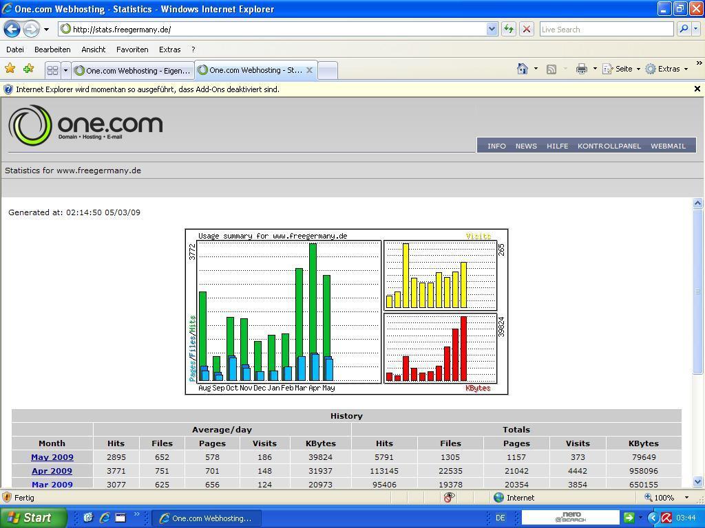Open the INFO navigation link
Image resolution: width=705 pixels, height=528 pixels.
pos(496,146)
